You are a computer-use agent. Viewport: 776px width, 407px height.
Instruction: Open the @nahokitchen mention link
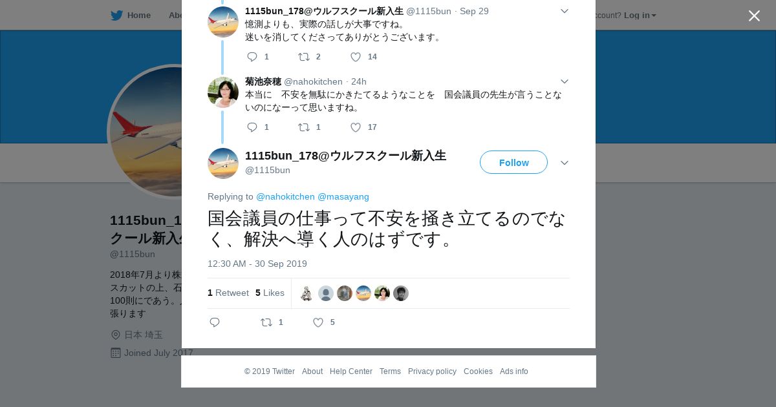(285, 196)
